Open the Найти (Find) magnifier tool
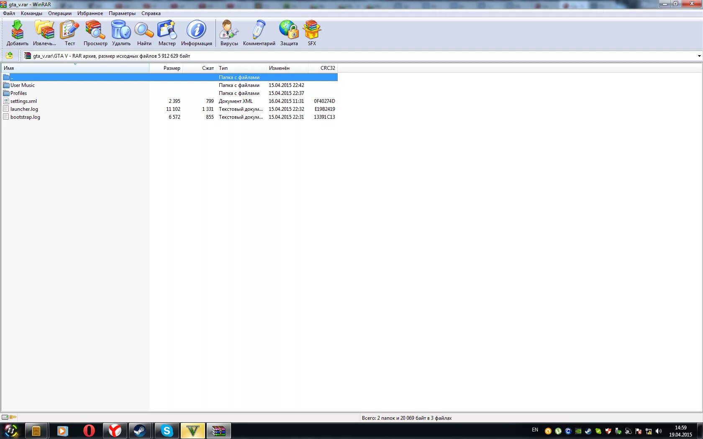703x439 pixels. point(144,33)
